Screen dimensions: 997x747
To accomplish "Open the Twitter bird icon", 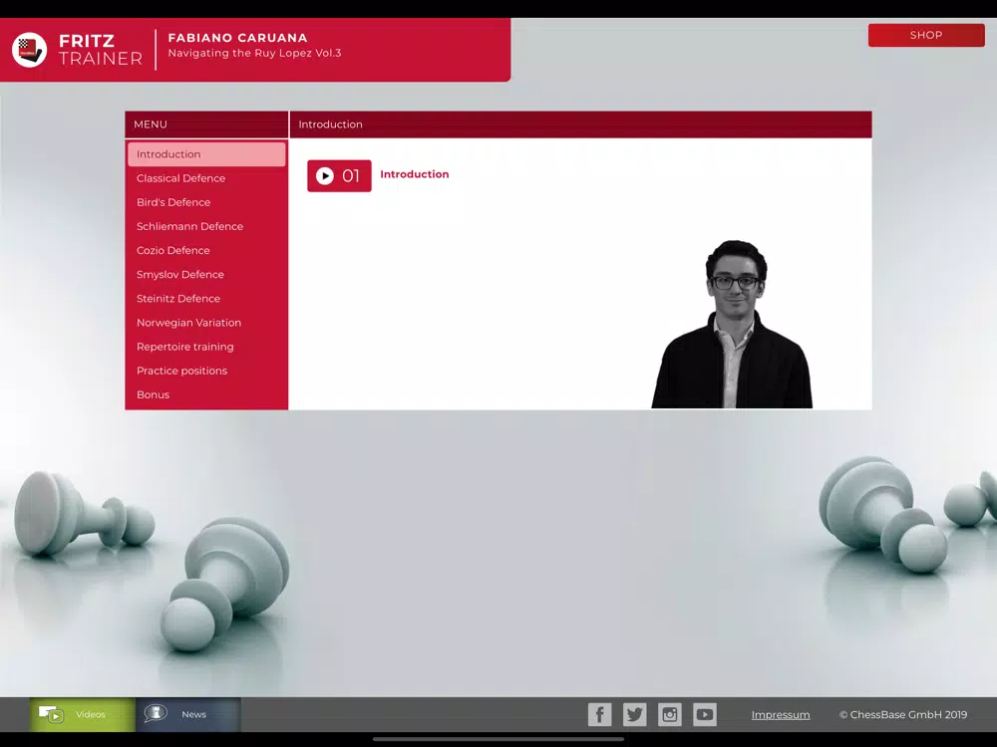I will click(634, 714).
